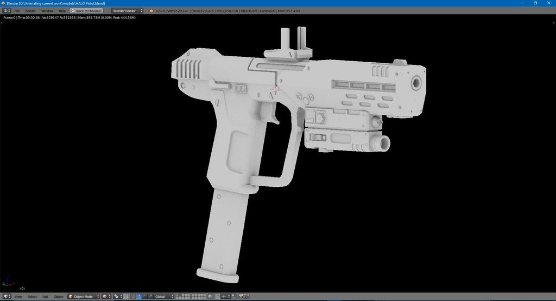The width and height of the screenshot is (556, 301).
Task: Click the v2.78 version text
Action: coord(160,11)
